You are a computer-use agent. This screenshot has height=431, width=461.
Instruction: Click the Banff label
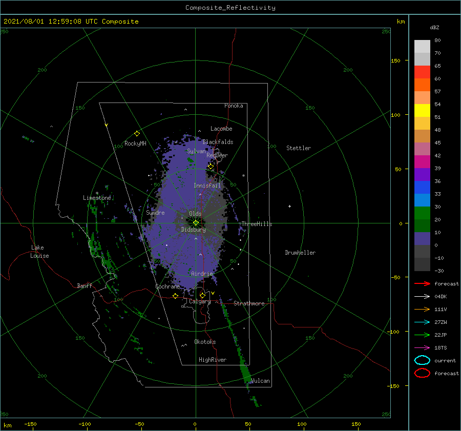click(85, 285)
